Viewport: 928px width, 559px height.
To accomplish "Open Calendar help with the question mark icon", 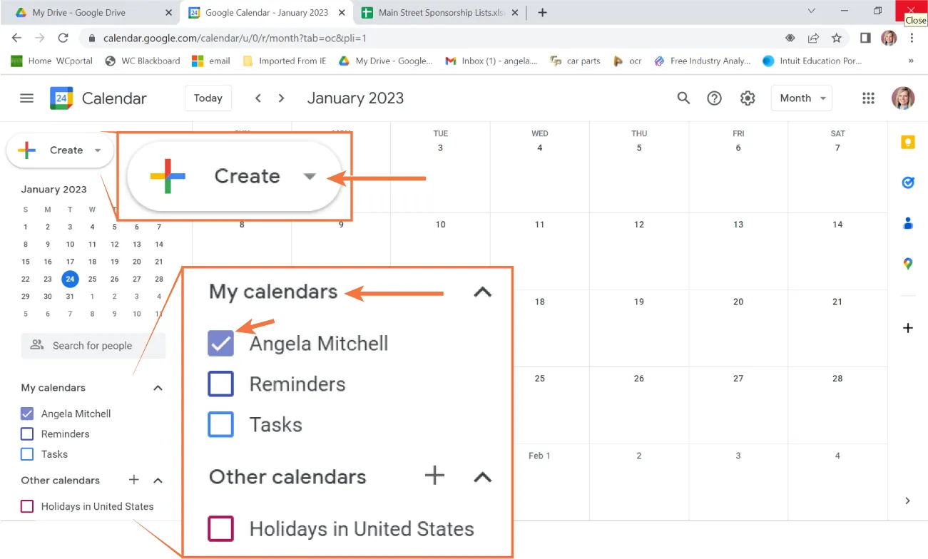I will pos(714,98).
